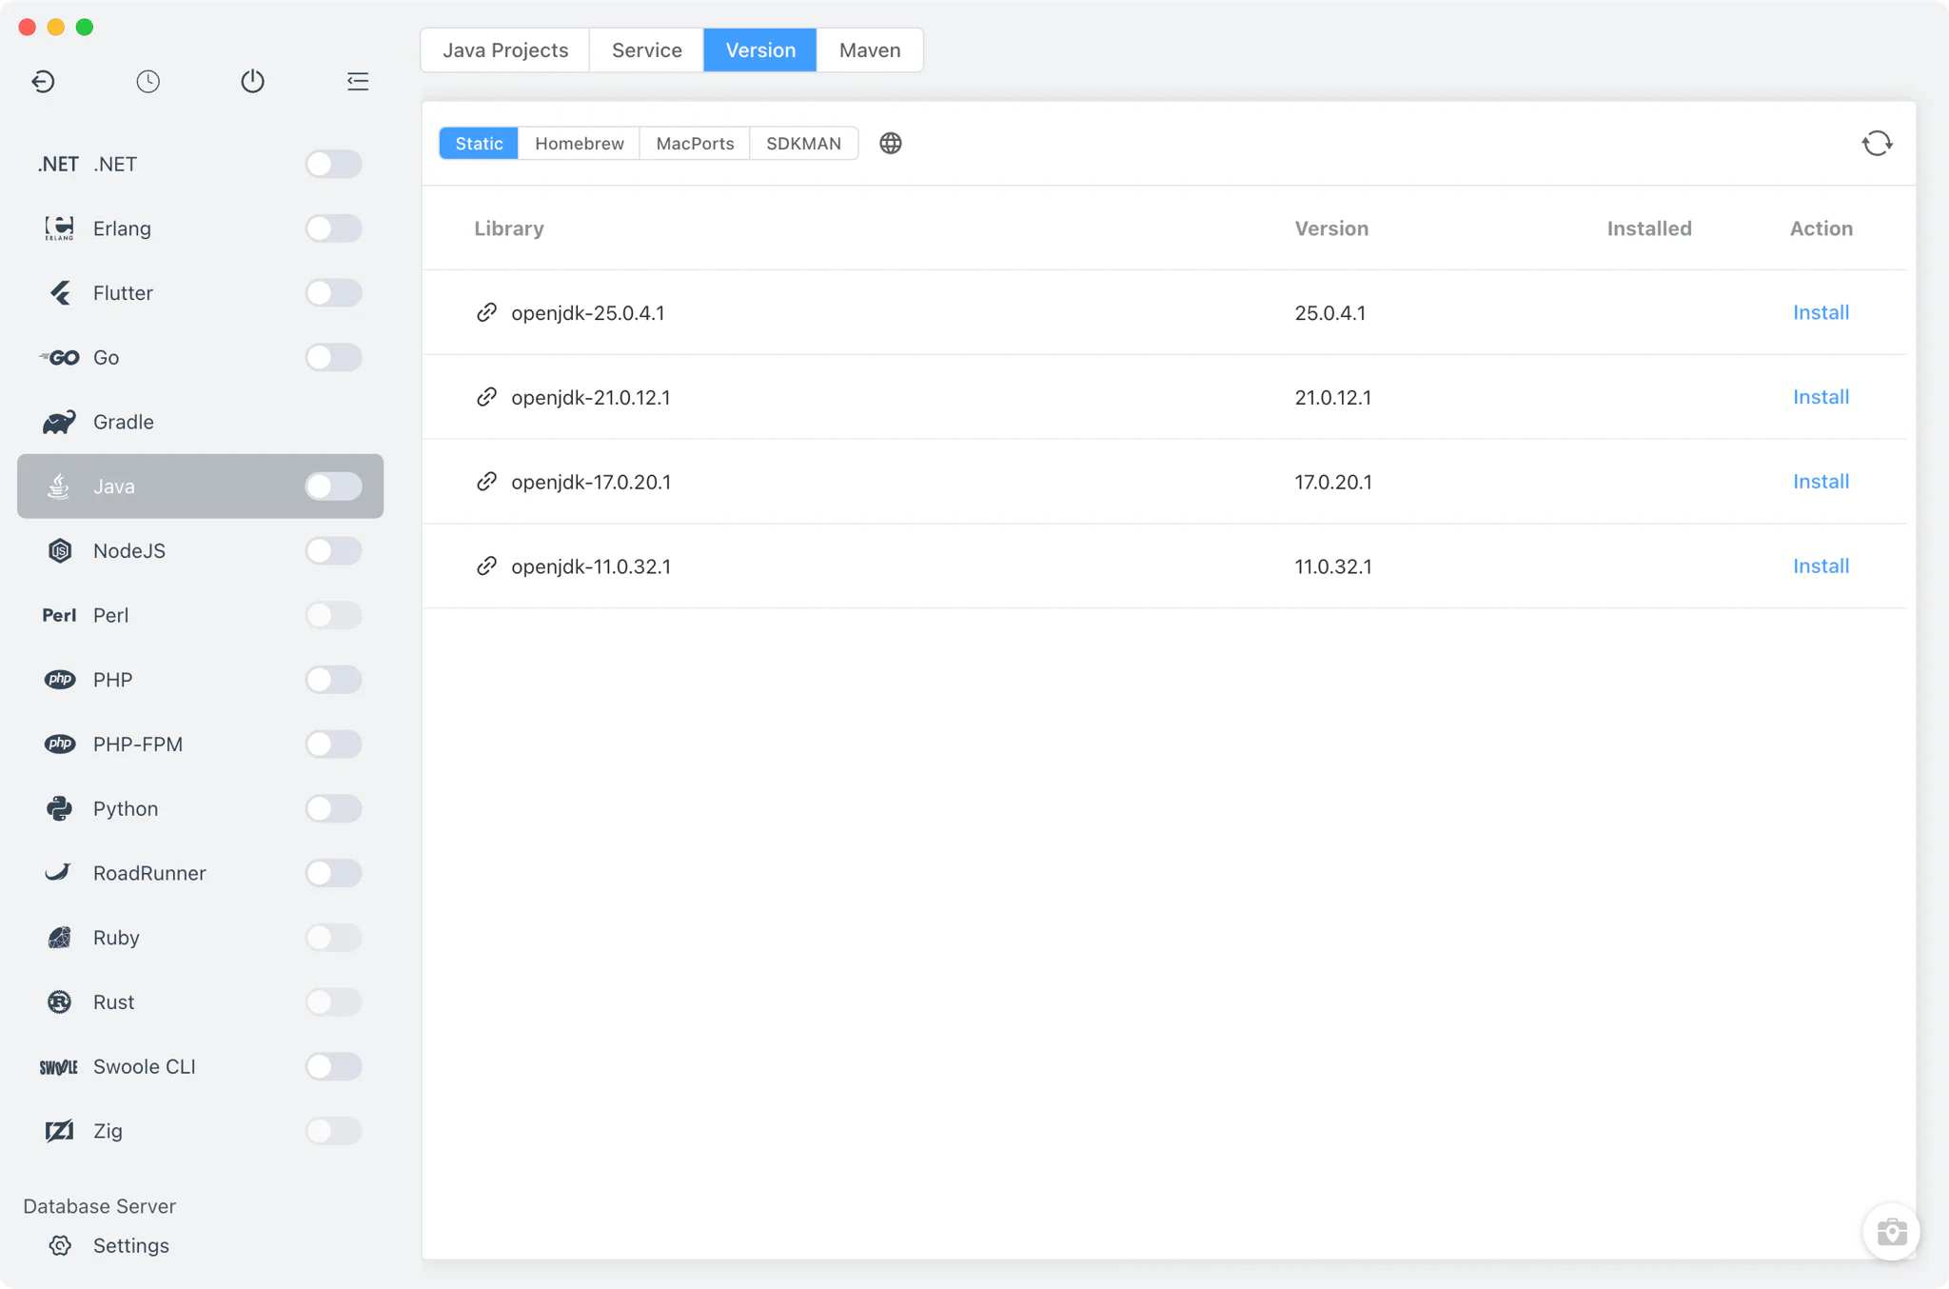Click the power icon in sidebar toolbar
1949x1289 pixels.
click(252, 81)
